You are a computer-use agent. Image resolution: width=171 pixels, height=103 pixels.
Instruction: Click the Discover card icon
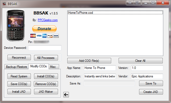point(50,36)
